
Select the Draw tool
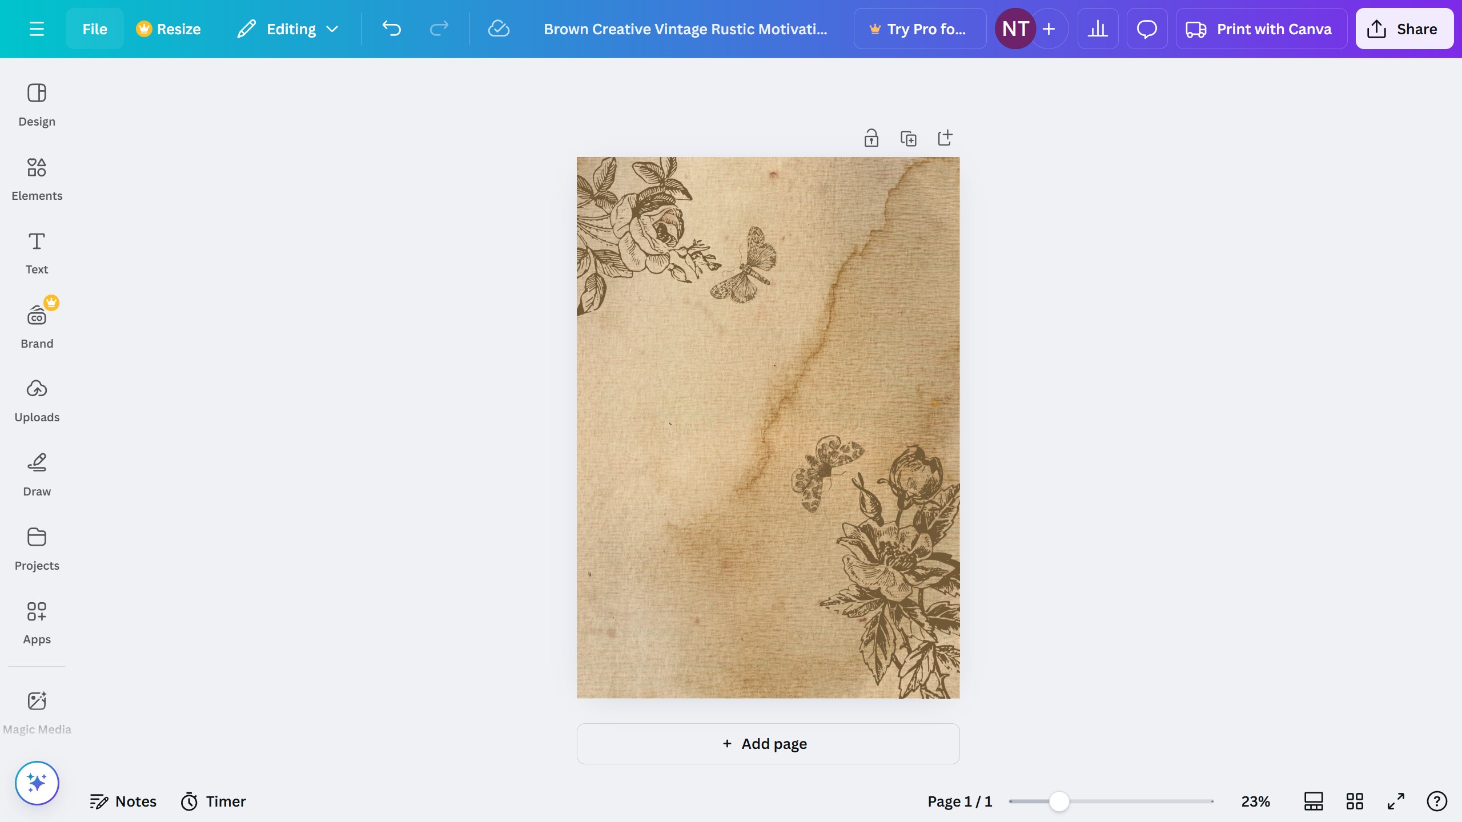(37, 474)
